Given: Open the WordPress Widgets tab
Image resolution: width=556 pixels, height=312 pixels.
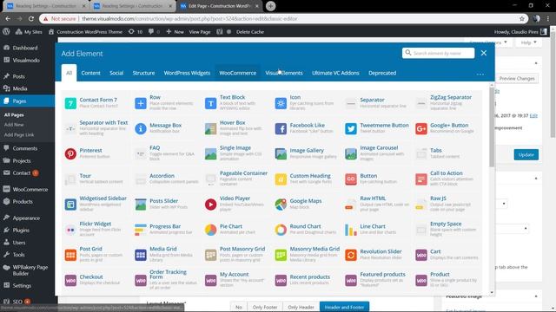Looking at the screenshot, I should point(187,73).
